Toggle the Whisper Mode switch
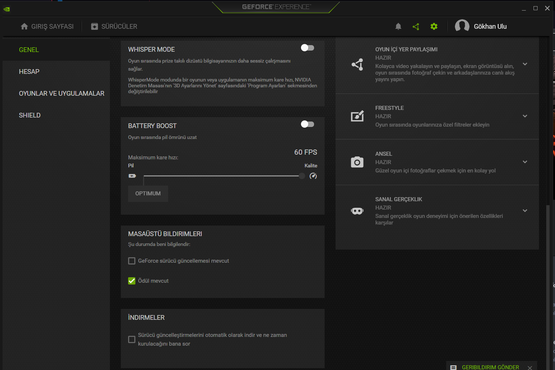Image resolution: width=555 pixels, height=370 pixels. click(x=308, y=48)
